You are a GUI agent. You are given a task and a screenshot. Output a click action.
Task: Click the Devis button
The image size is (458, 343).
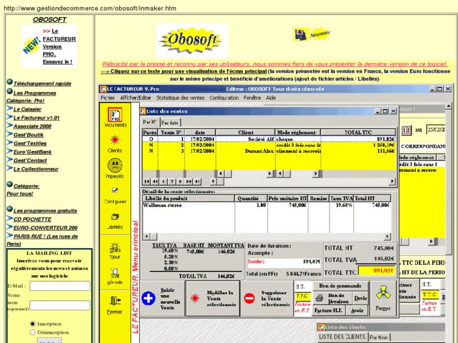point(360,298)
